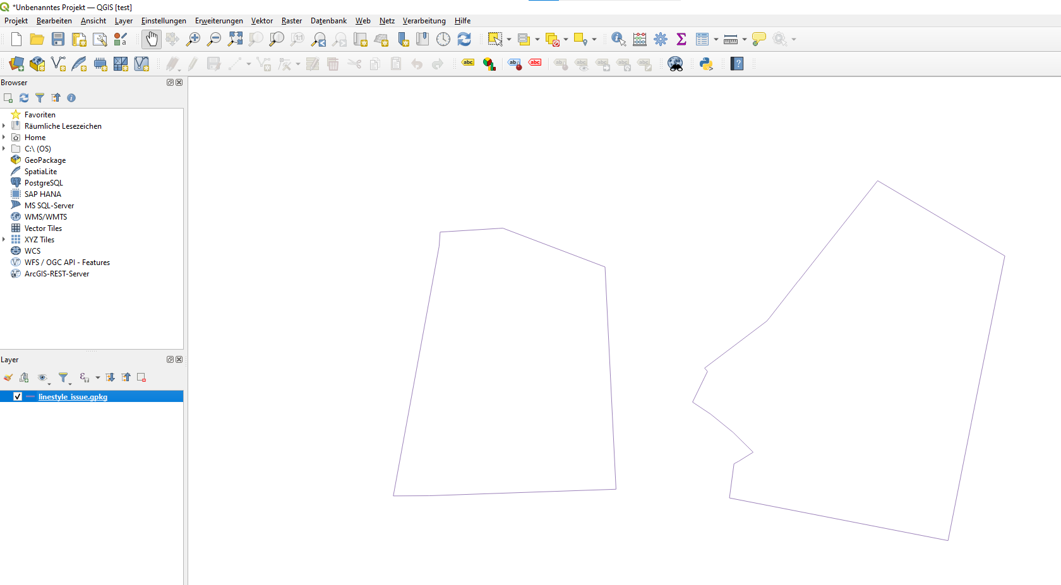The image size is (1061, 585).
Task: Toggle visibility of linestyle_issue.gpkg layer
Action: point(17,396)
